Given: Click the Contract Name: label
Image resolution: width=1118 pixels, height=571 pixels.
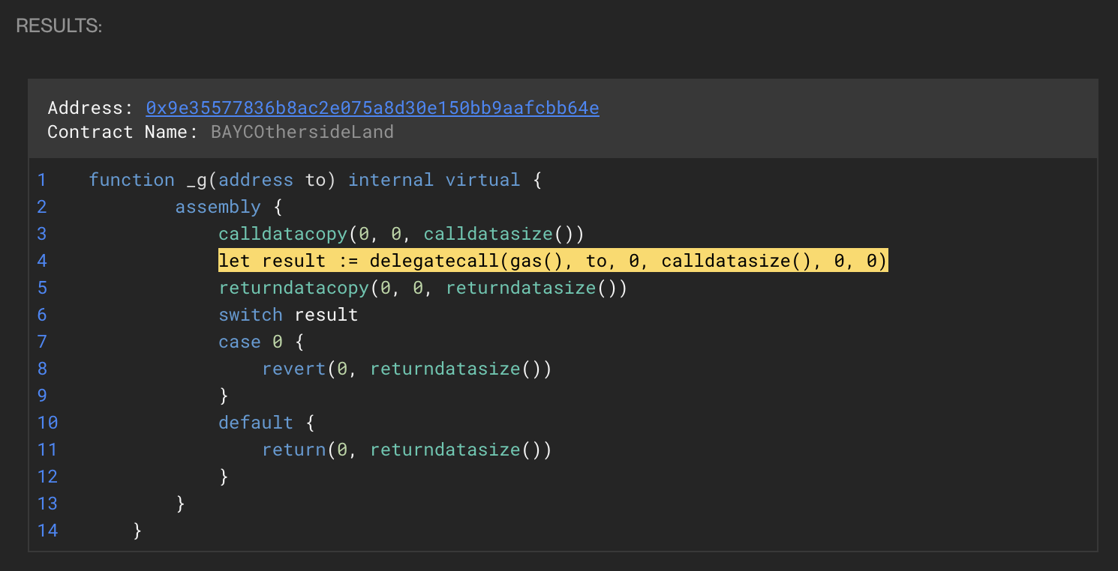Looking at the screenshot, I should (122, 132).
